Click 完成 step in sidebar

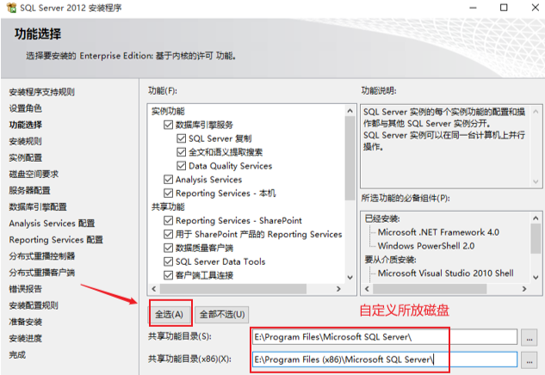17,355
